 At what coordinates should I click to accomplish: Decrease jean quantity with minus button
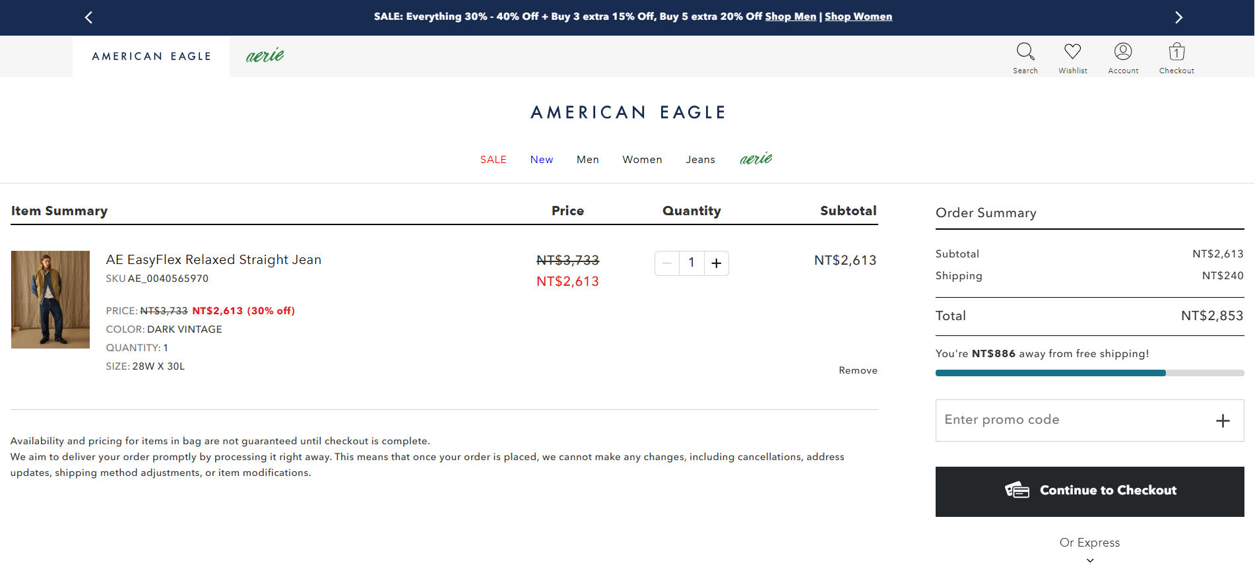pyautogui.click(x=667, y=263)
